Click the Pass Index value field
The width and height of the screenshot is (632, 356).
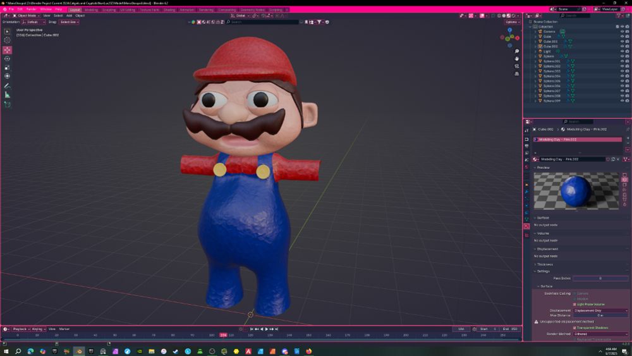600,278
